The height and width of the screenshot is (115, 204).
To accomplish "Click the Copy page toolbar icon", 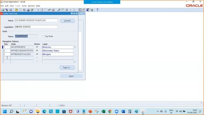I will point(42,10).
